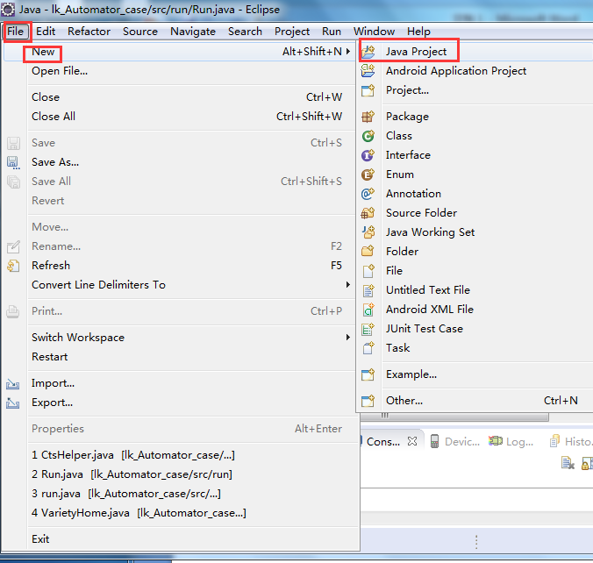
Task: Open the Edit menu
Action: coord(46,32)
